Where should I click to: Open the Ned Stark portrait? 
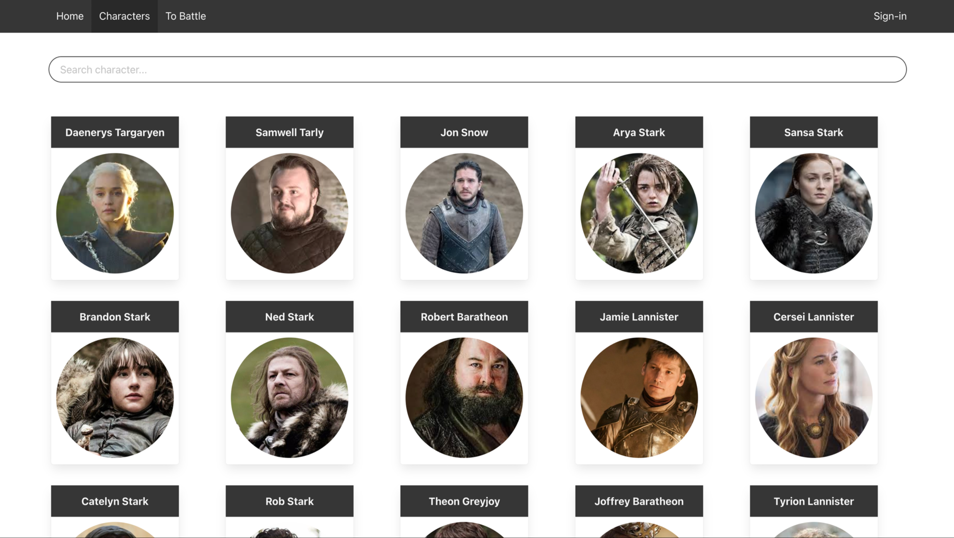click(x=289, y=398)
